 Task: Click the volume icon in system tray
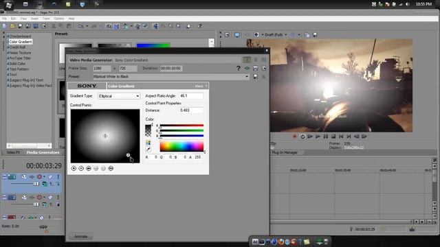click(x=408, y=4)
